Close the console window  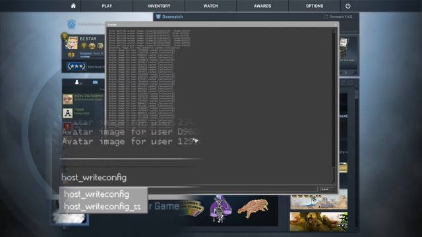pos(336,24)
